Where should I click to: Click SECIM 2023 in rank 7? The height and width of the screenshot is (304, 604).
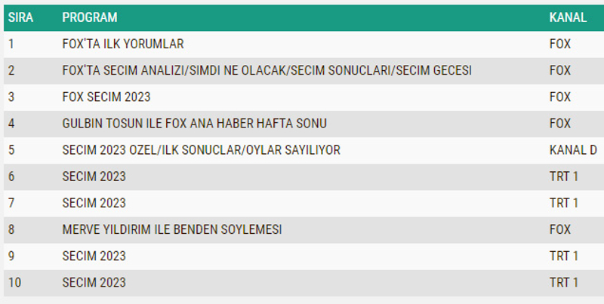94,203
